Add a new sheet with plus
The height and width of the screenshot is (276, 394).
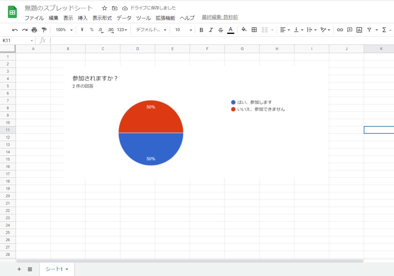coord(19,269)
